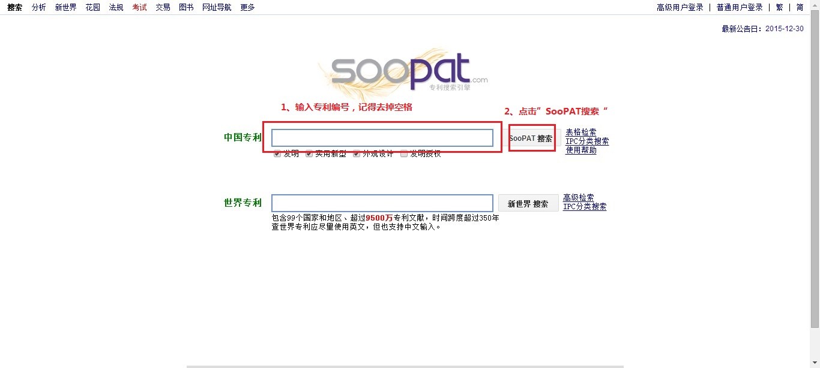Open the 图书 menu item
Viewport: 820px width, 368px height.
pyautogui.click(x=186, y=7)
